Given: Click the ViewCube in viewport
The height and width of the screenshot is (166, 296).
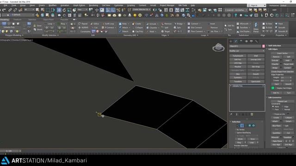Looking at the screenshot, I should 218,47.
